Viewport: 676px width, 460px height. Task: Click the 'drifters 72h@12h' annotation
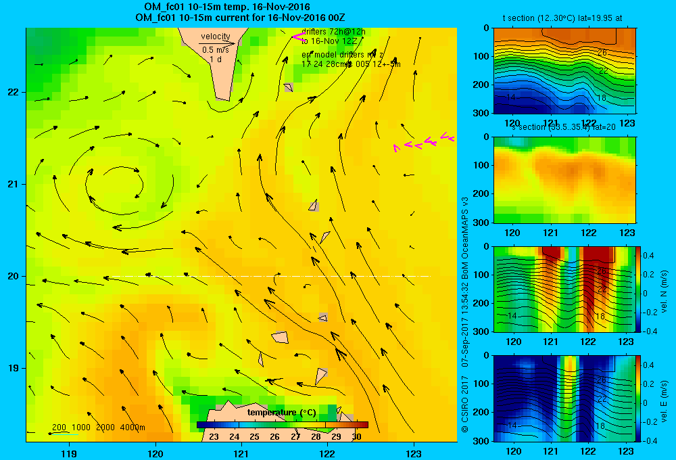[333, 32]
